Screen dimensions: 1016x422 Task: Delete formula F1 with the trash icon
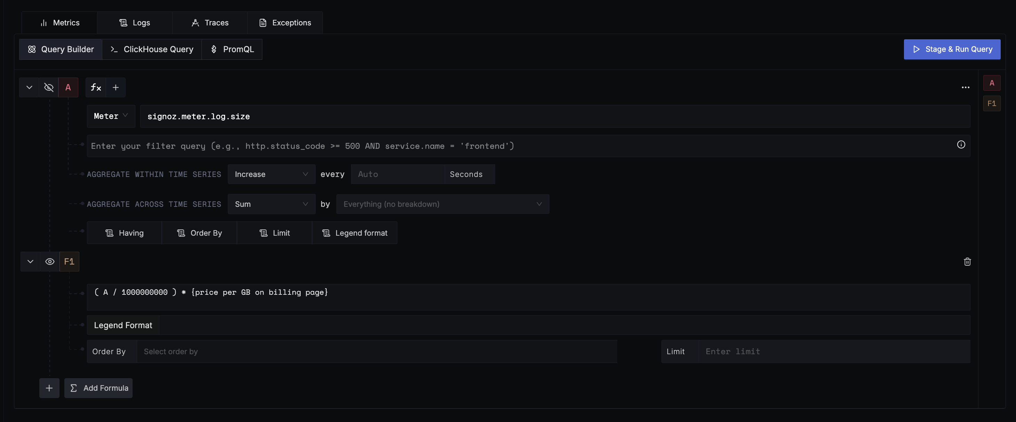967,262
